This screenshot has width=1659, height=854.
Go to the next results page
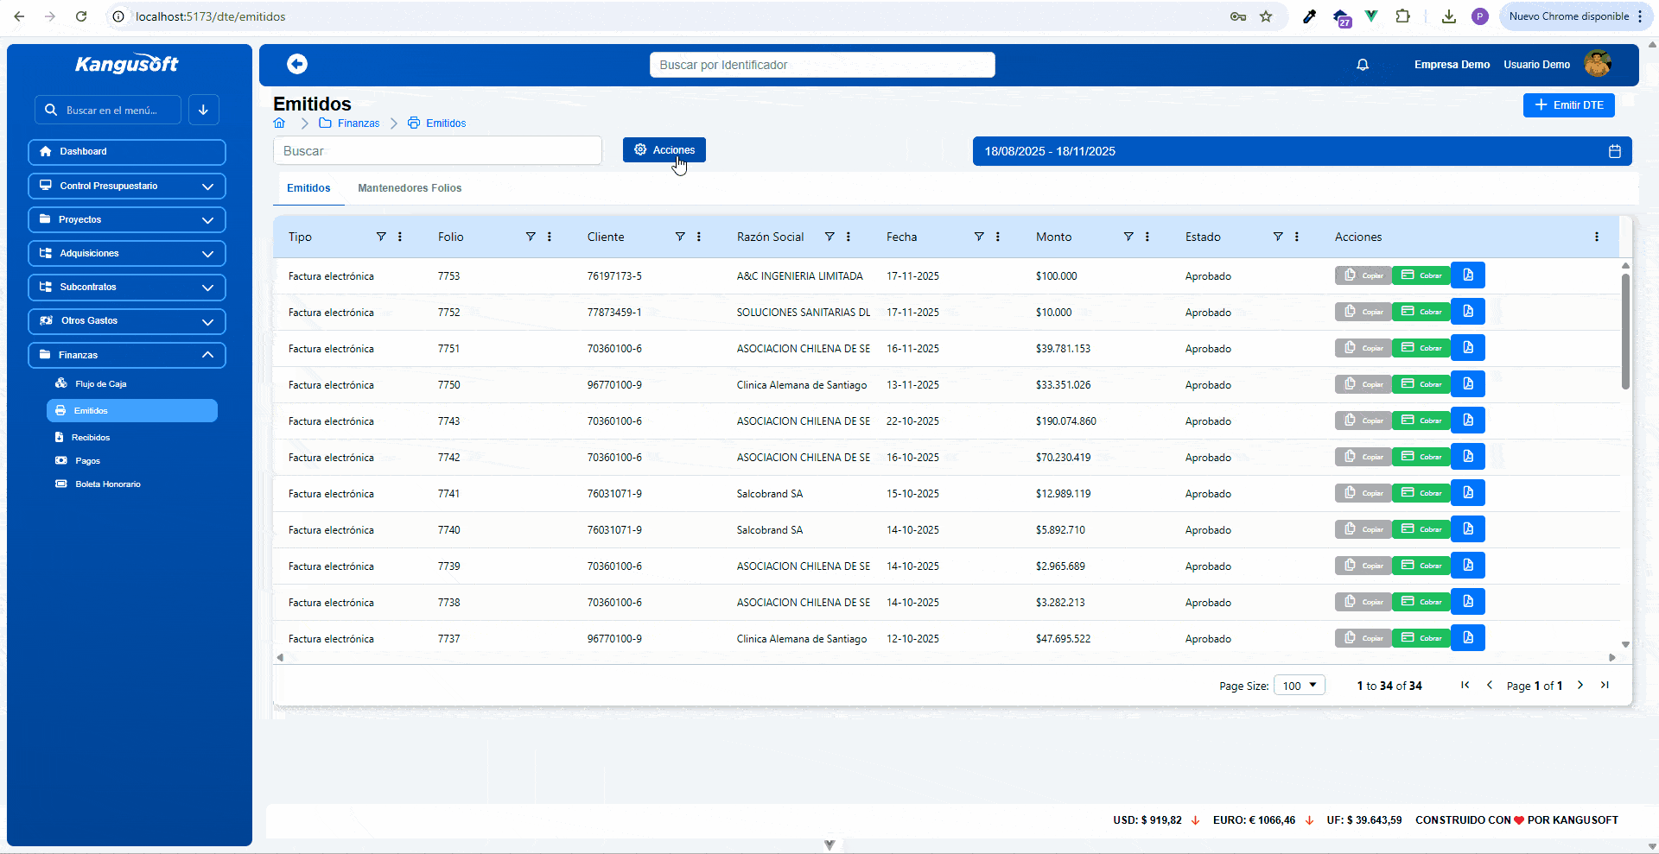(1580, 685)
